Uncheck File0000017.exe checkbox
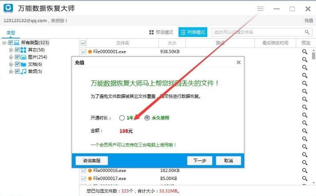316x196 pixels. pos(83,178)
